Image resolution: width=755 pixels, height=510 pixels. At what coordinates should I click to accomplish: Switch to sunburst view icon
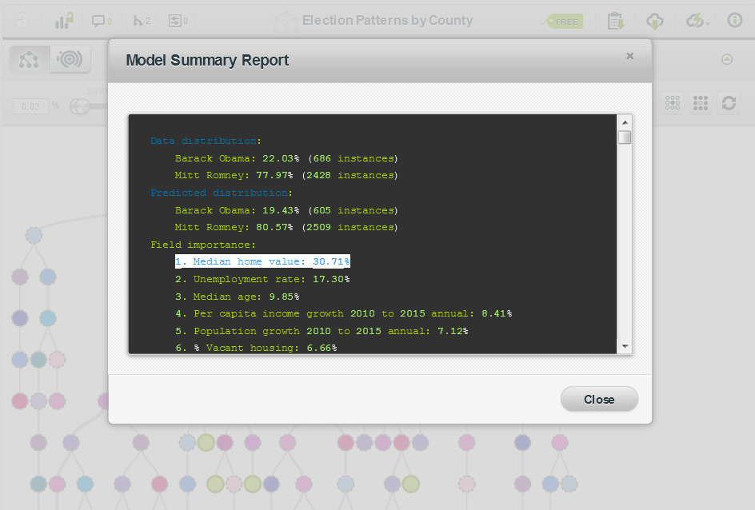[70, 60]
